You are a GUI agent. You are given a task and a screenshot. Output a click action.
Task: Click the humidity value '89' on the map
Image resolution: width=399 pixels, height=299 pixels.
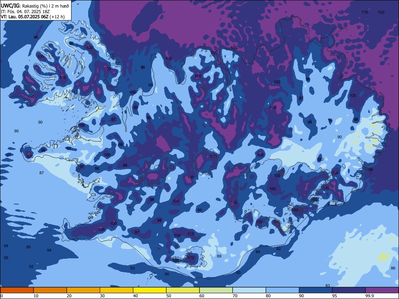tap(219, 256)
